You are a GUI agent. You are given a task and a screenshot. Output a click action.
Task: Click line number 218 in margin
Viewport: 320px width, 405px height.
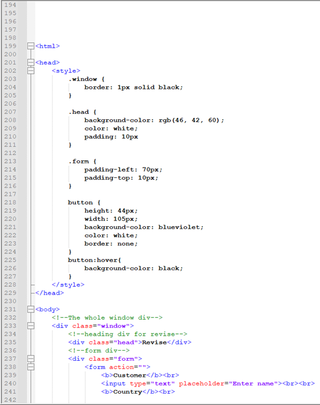pyautogui.click(x=10, y=202)
